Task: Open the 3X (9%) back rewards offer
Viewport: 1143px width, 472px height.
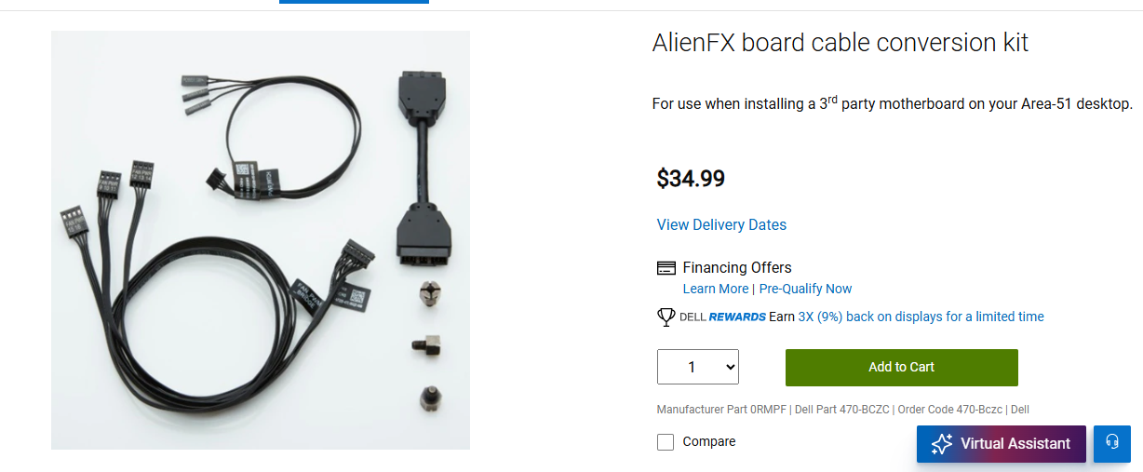Action: point(921,317)
